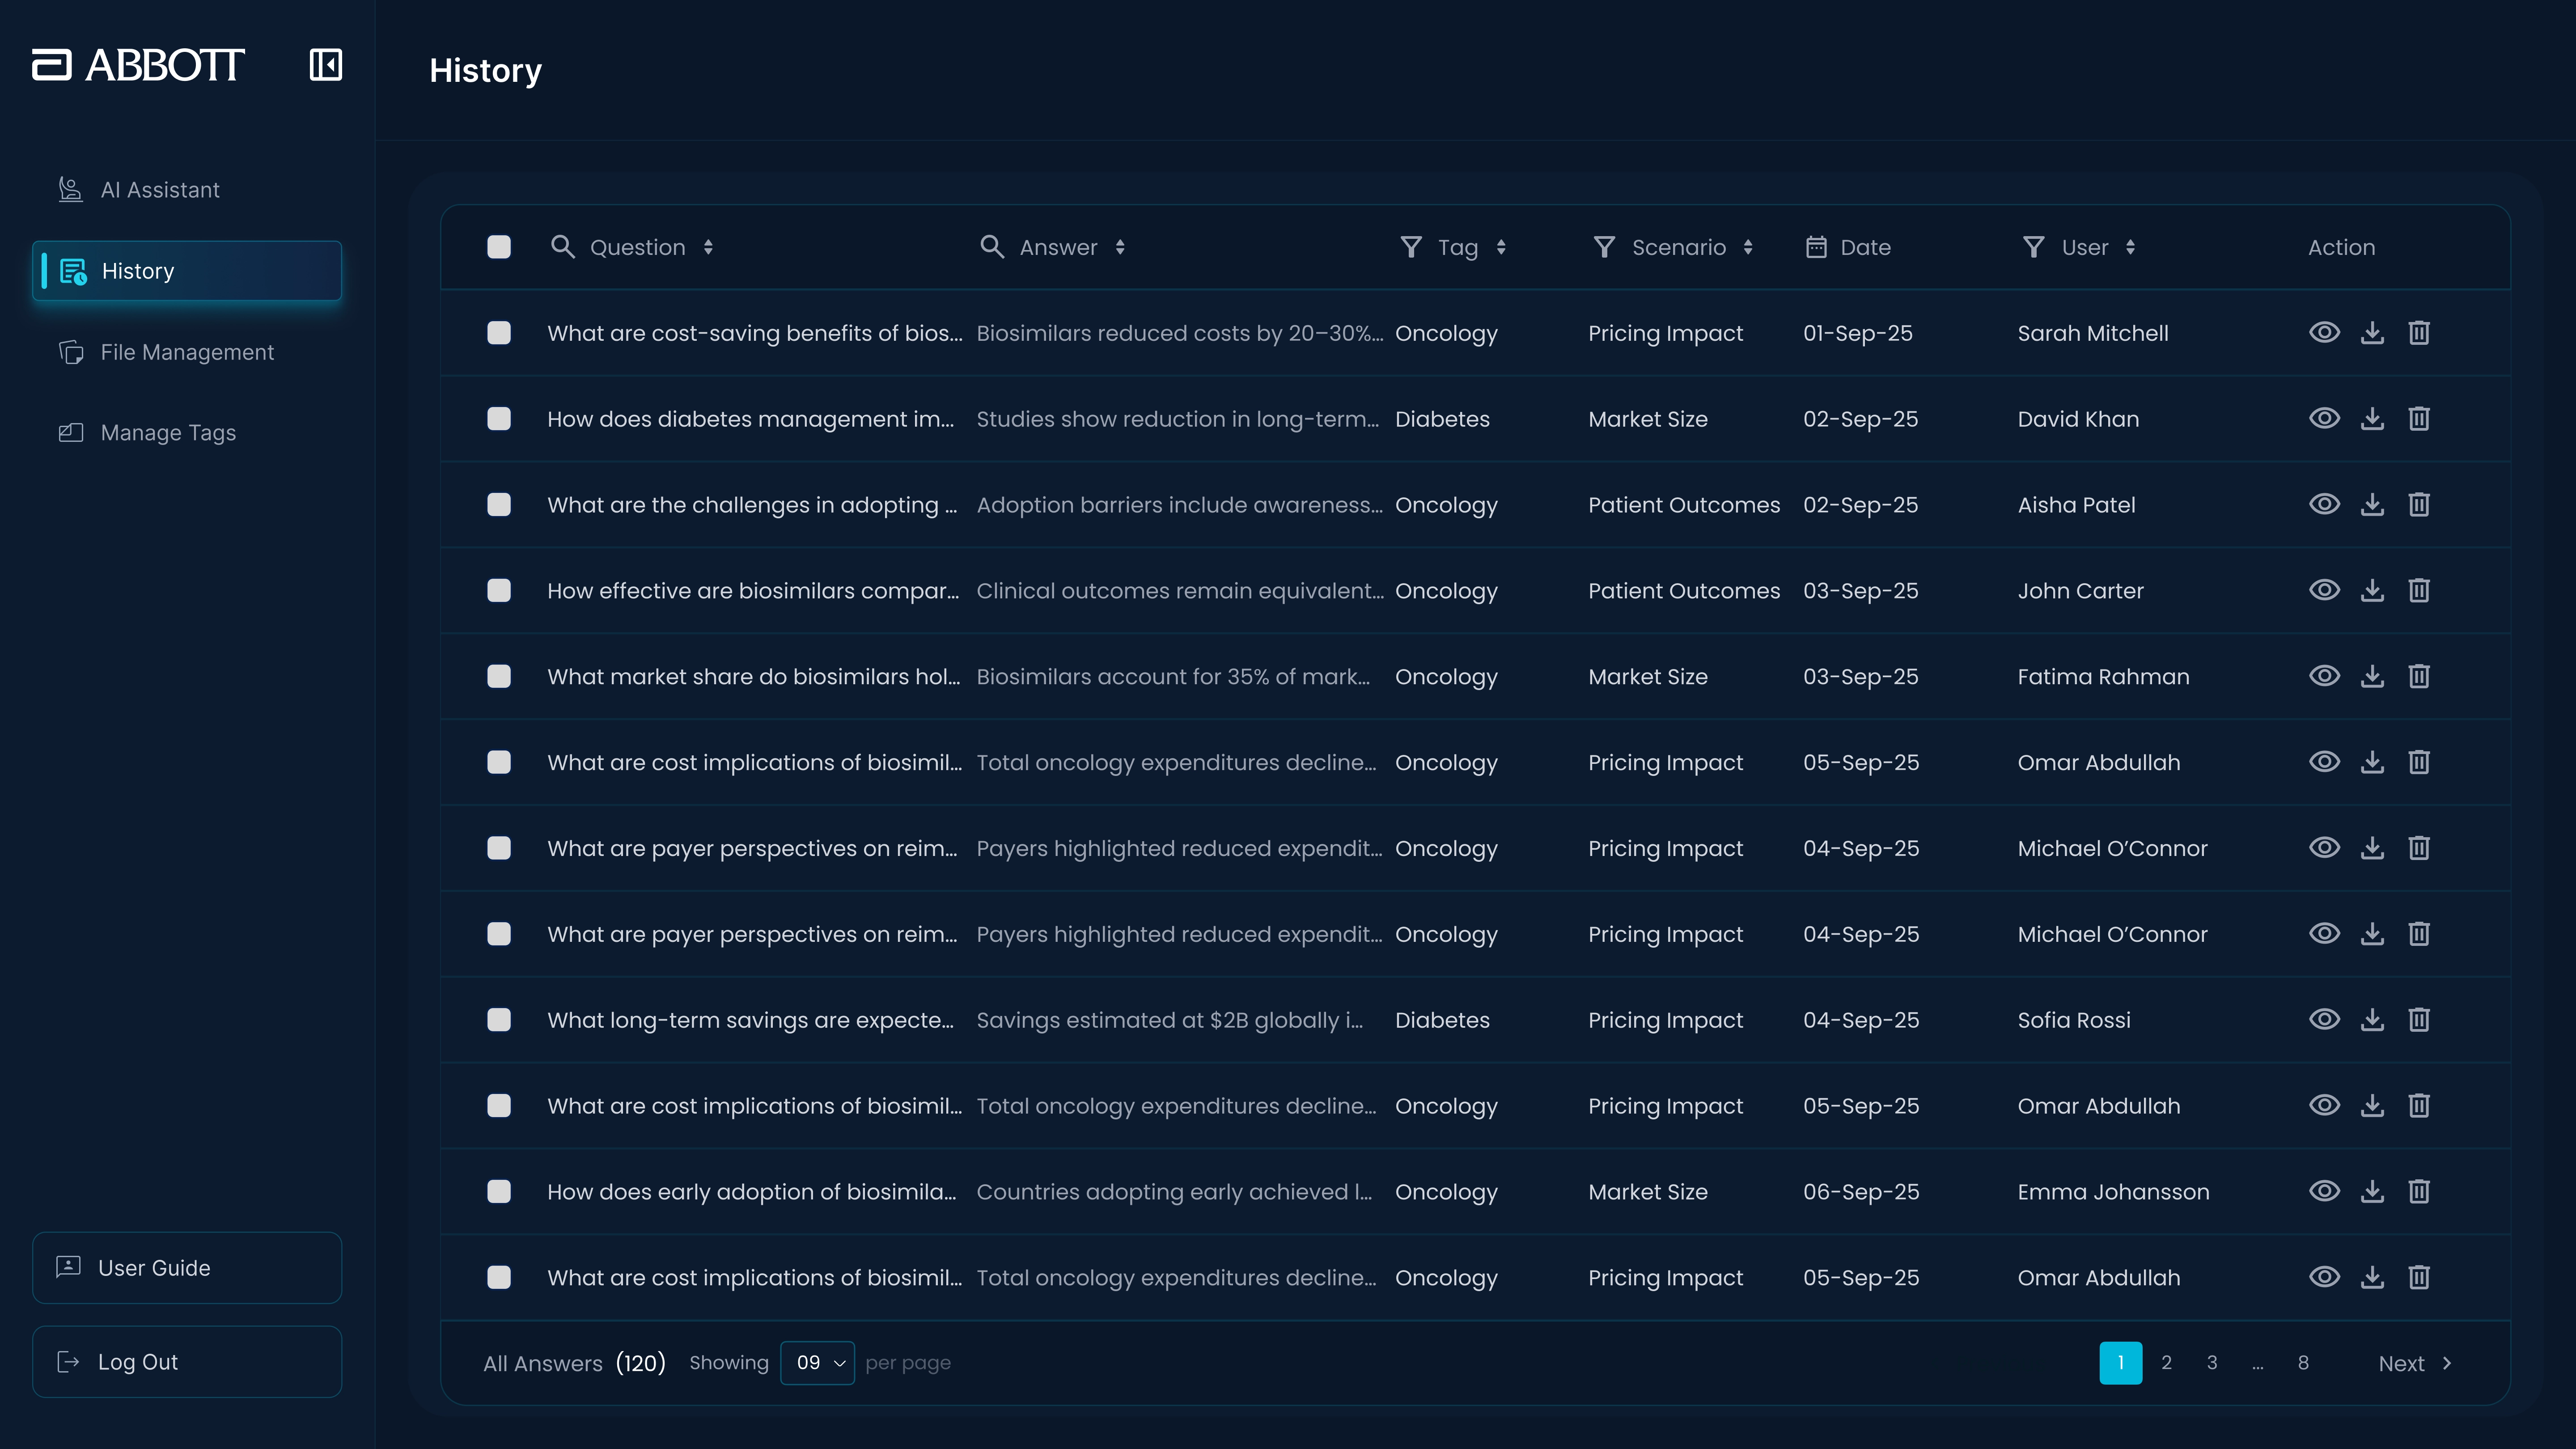This screenshot has width=2576, height=1449.
Task: Open File Management in sidebar
Action: coord(187,352)
